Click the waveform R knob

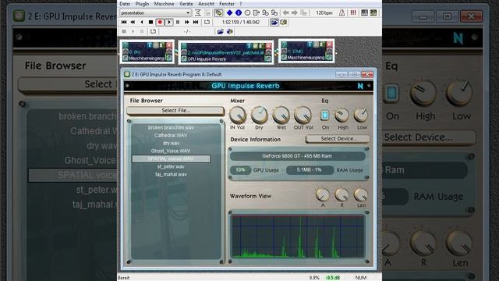click(342, 194)
